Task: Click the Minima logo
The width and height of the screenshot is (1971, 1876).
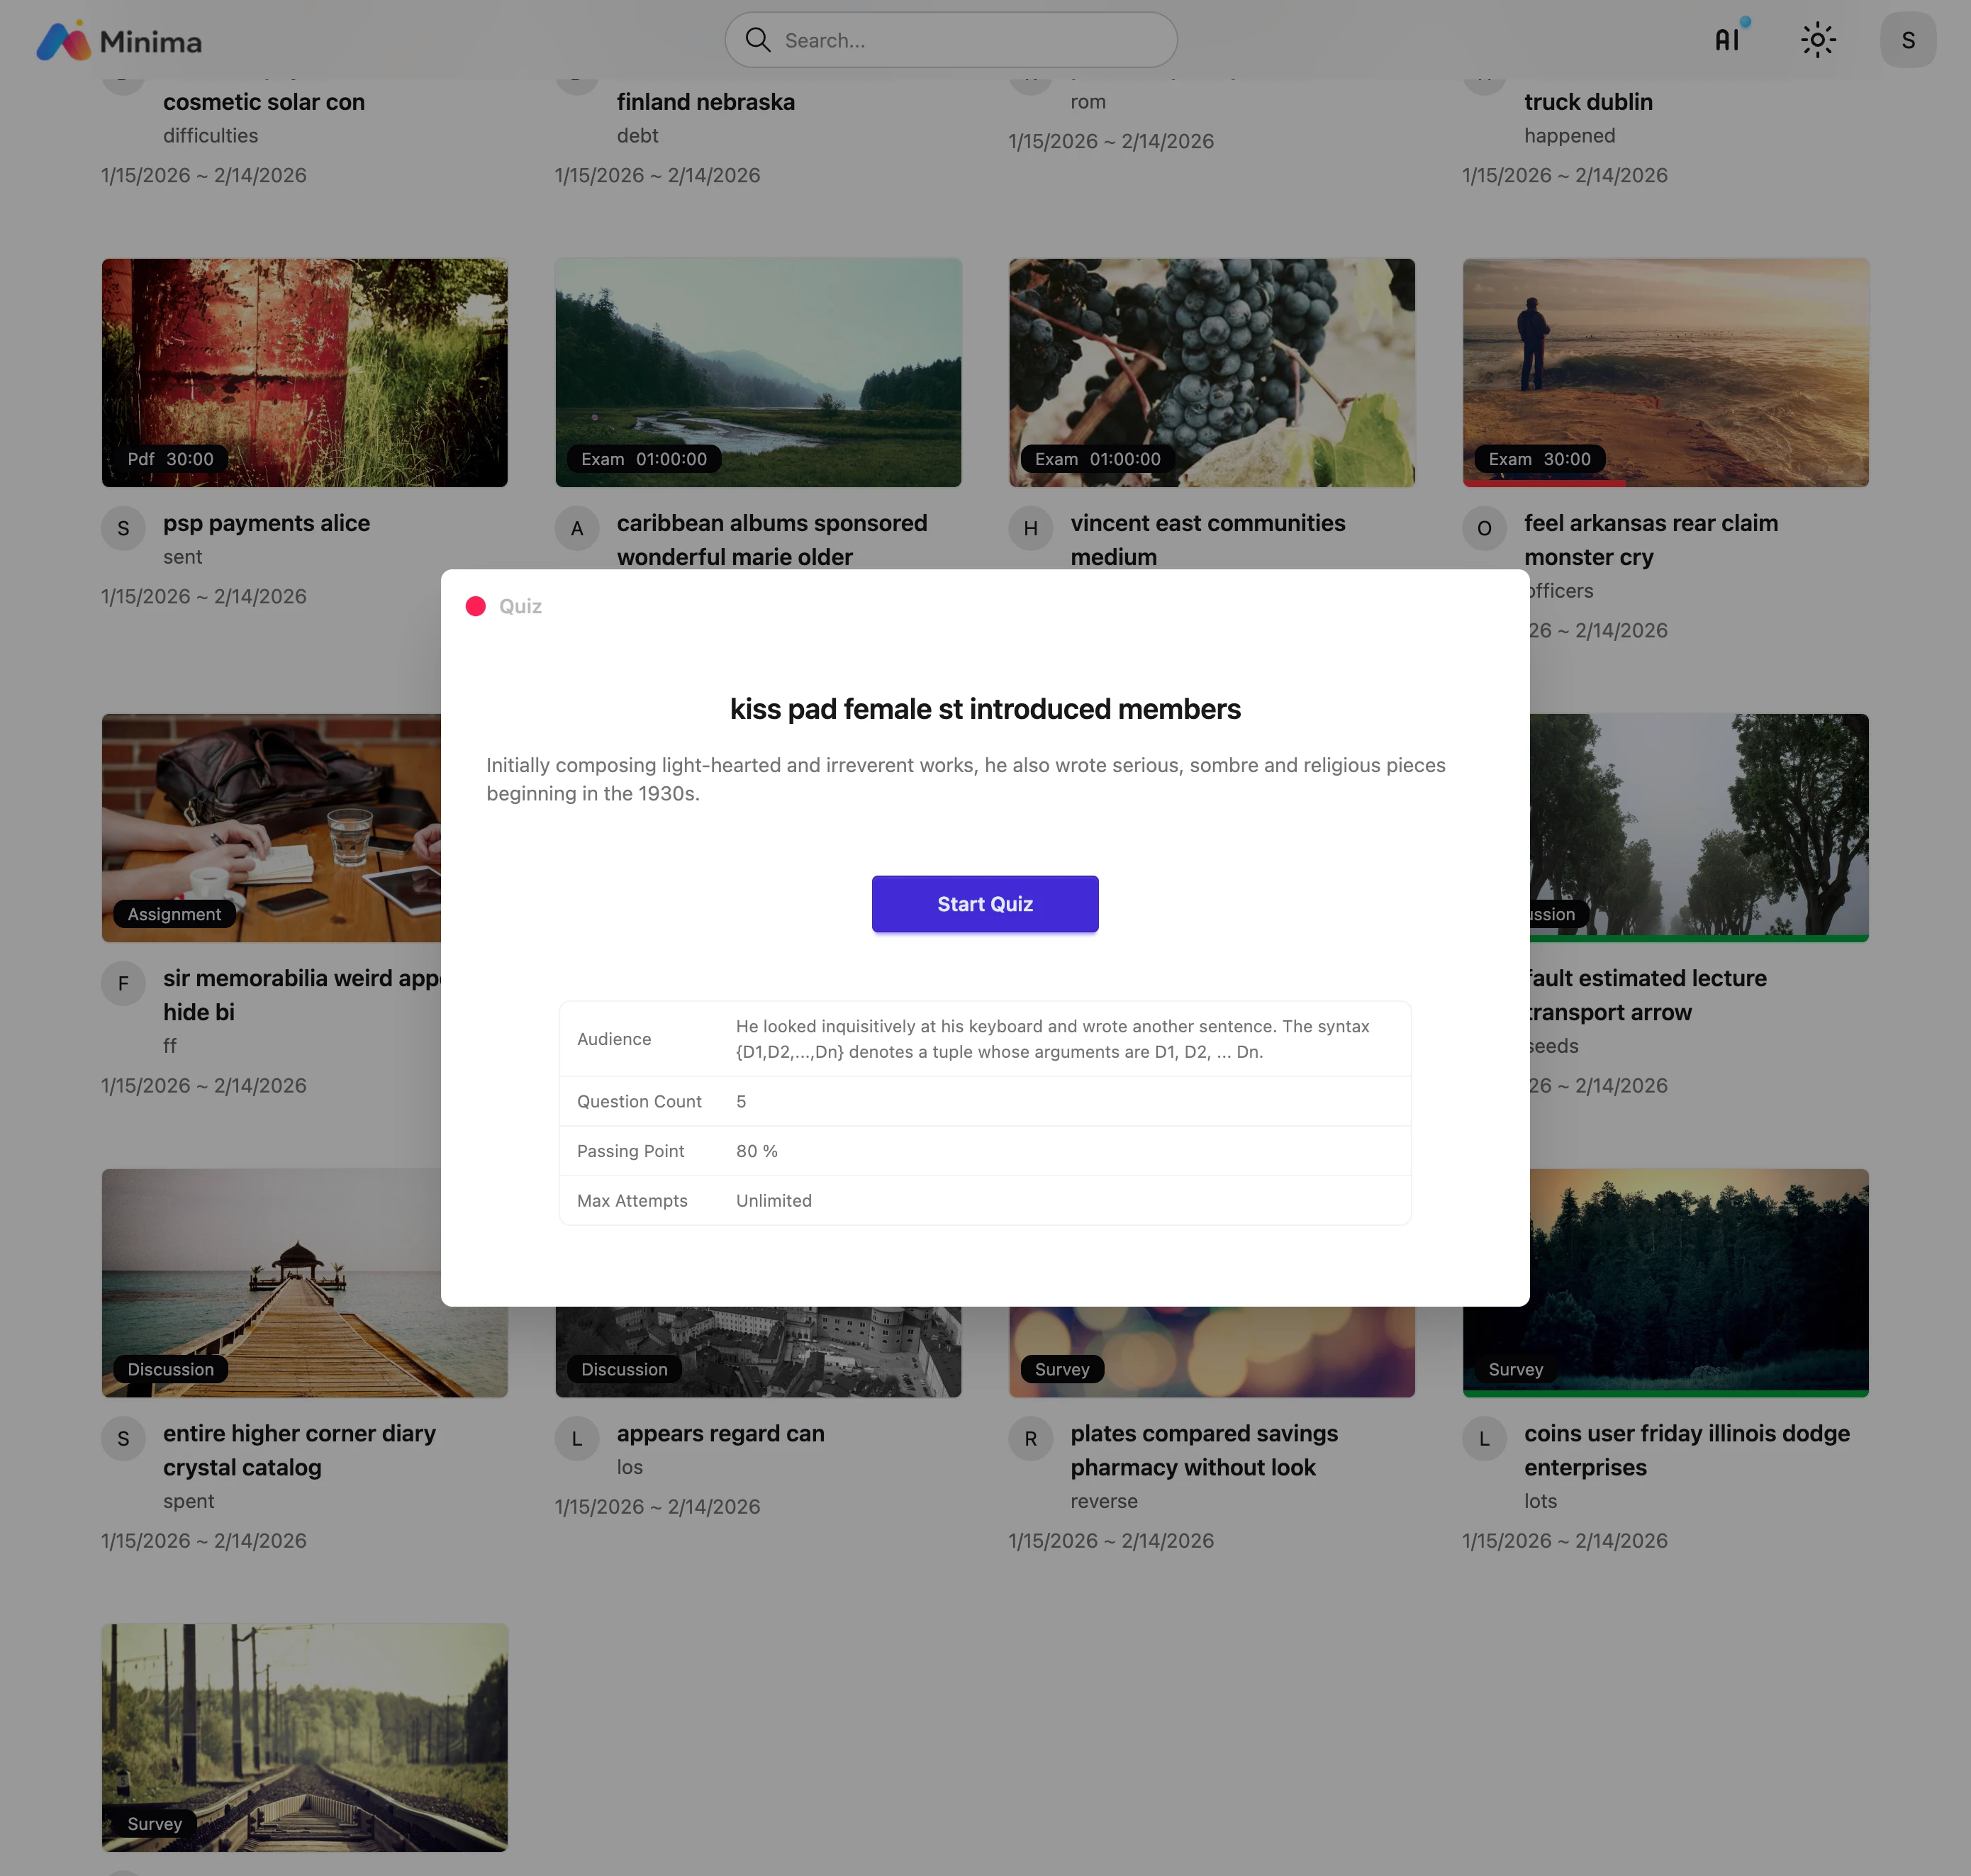Action: pos(119,41)
